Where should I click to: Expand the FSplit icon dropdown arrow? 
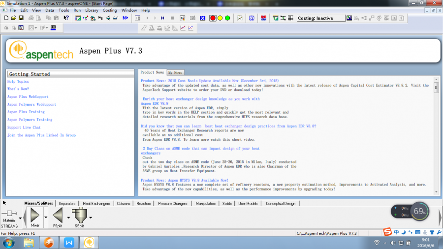pos(68,218)
